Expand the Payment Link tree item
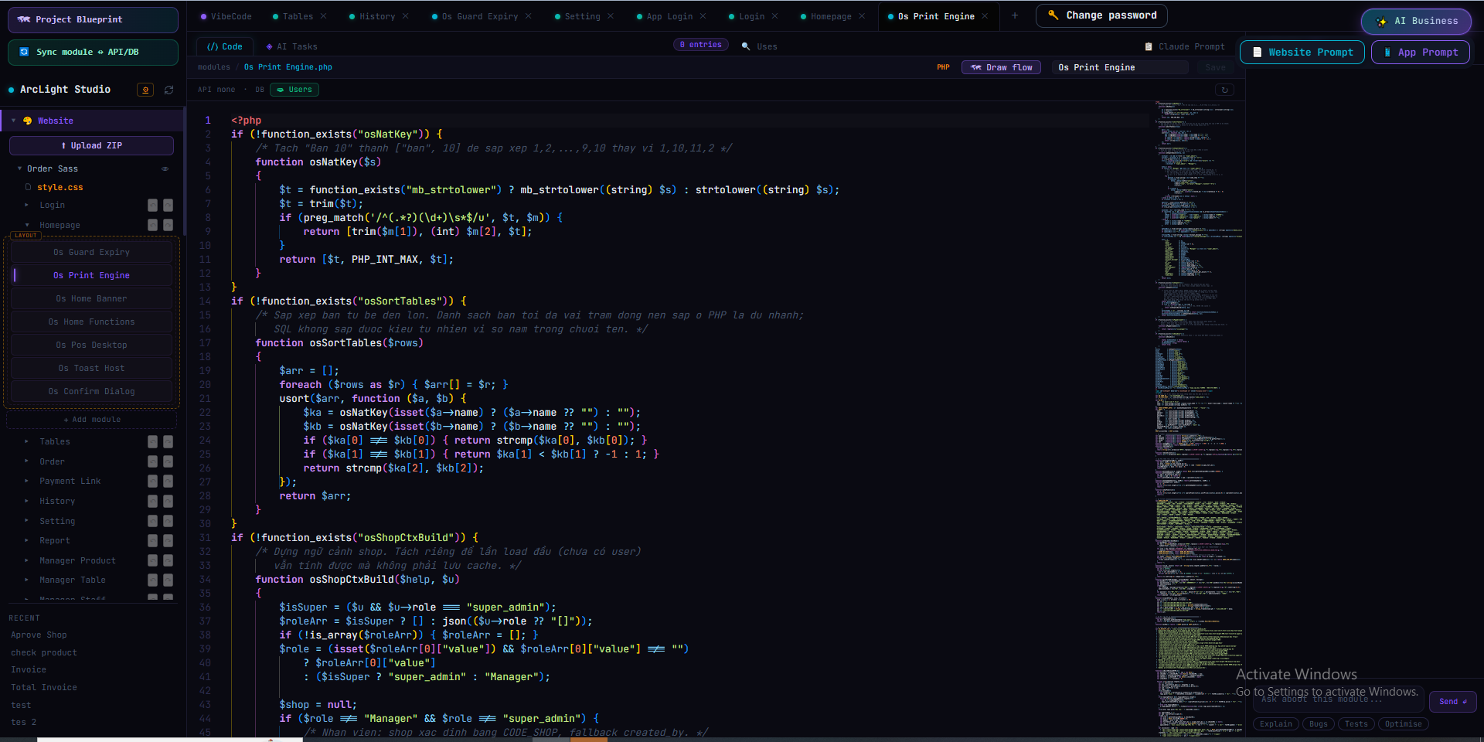The width and height of the screenshot is (1484, 742). click(x=26, y=481)
